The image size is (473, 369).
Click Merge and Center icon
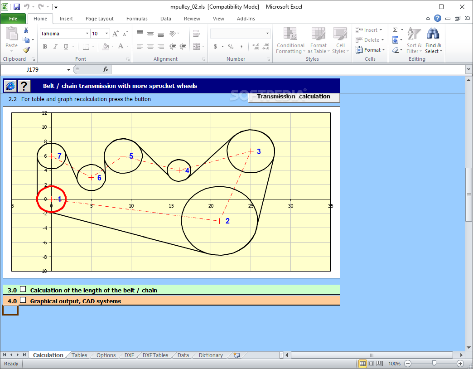(197, 46)
